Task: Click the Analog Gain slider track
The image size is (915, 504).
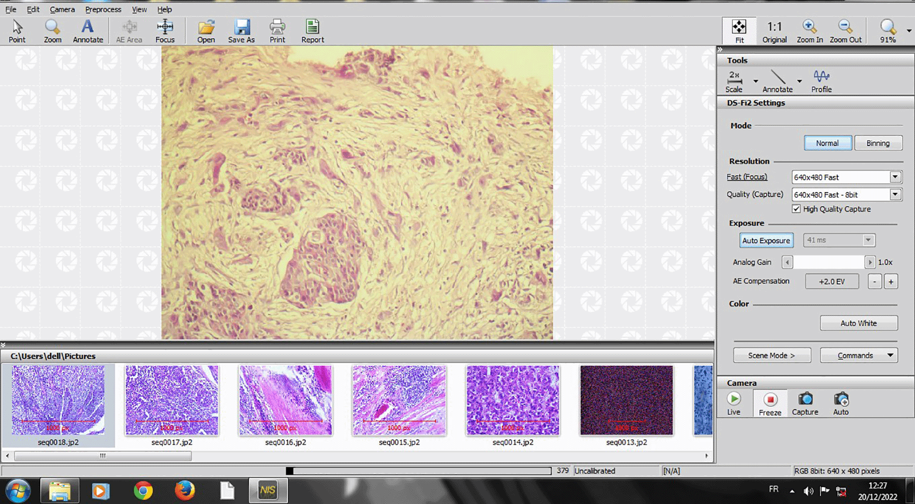Action: [x=828, y=262]
